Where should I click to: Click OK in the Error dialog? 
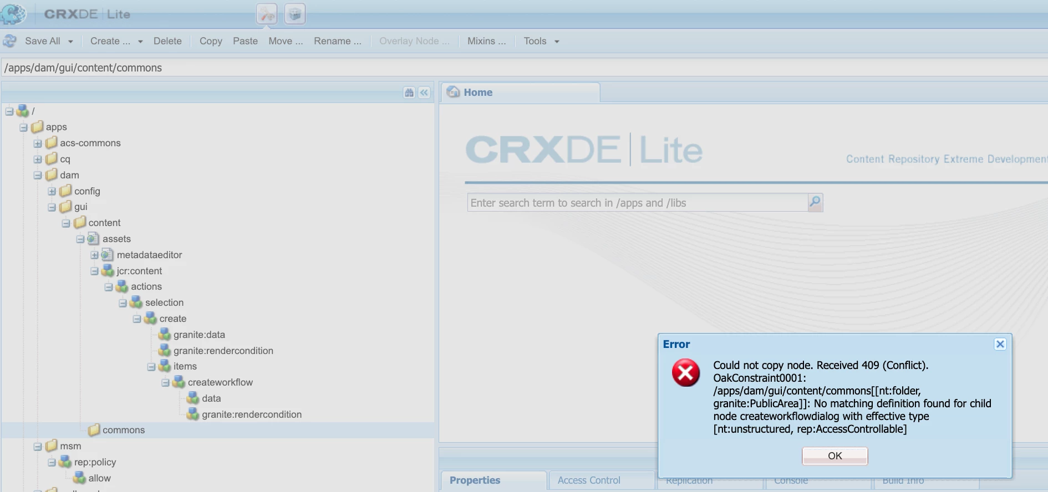tap(835, 455)
